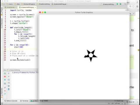Open the Favorites side panel tab
The image size is (140, 105).
pyautogui.click(x=2, y=92)
